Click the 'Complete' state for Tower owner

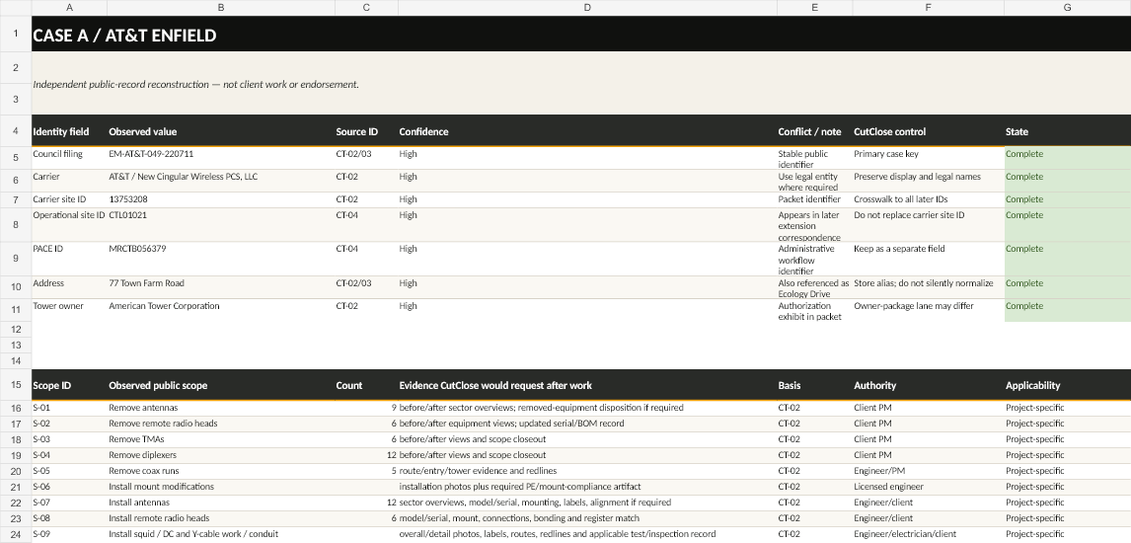point(1068,310)
